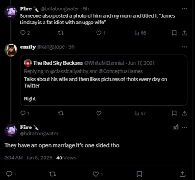
Task: Open more options on main Fire tweet
Action: click(184, 127)
